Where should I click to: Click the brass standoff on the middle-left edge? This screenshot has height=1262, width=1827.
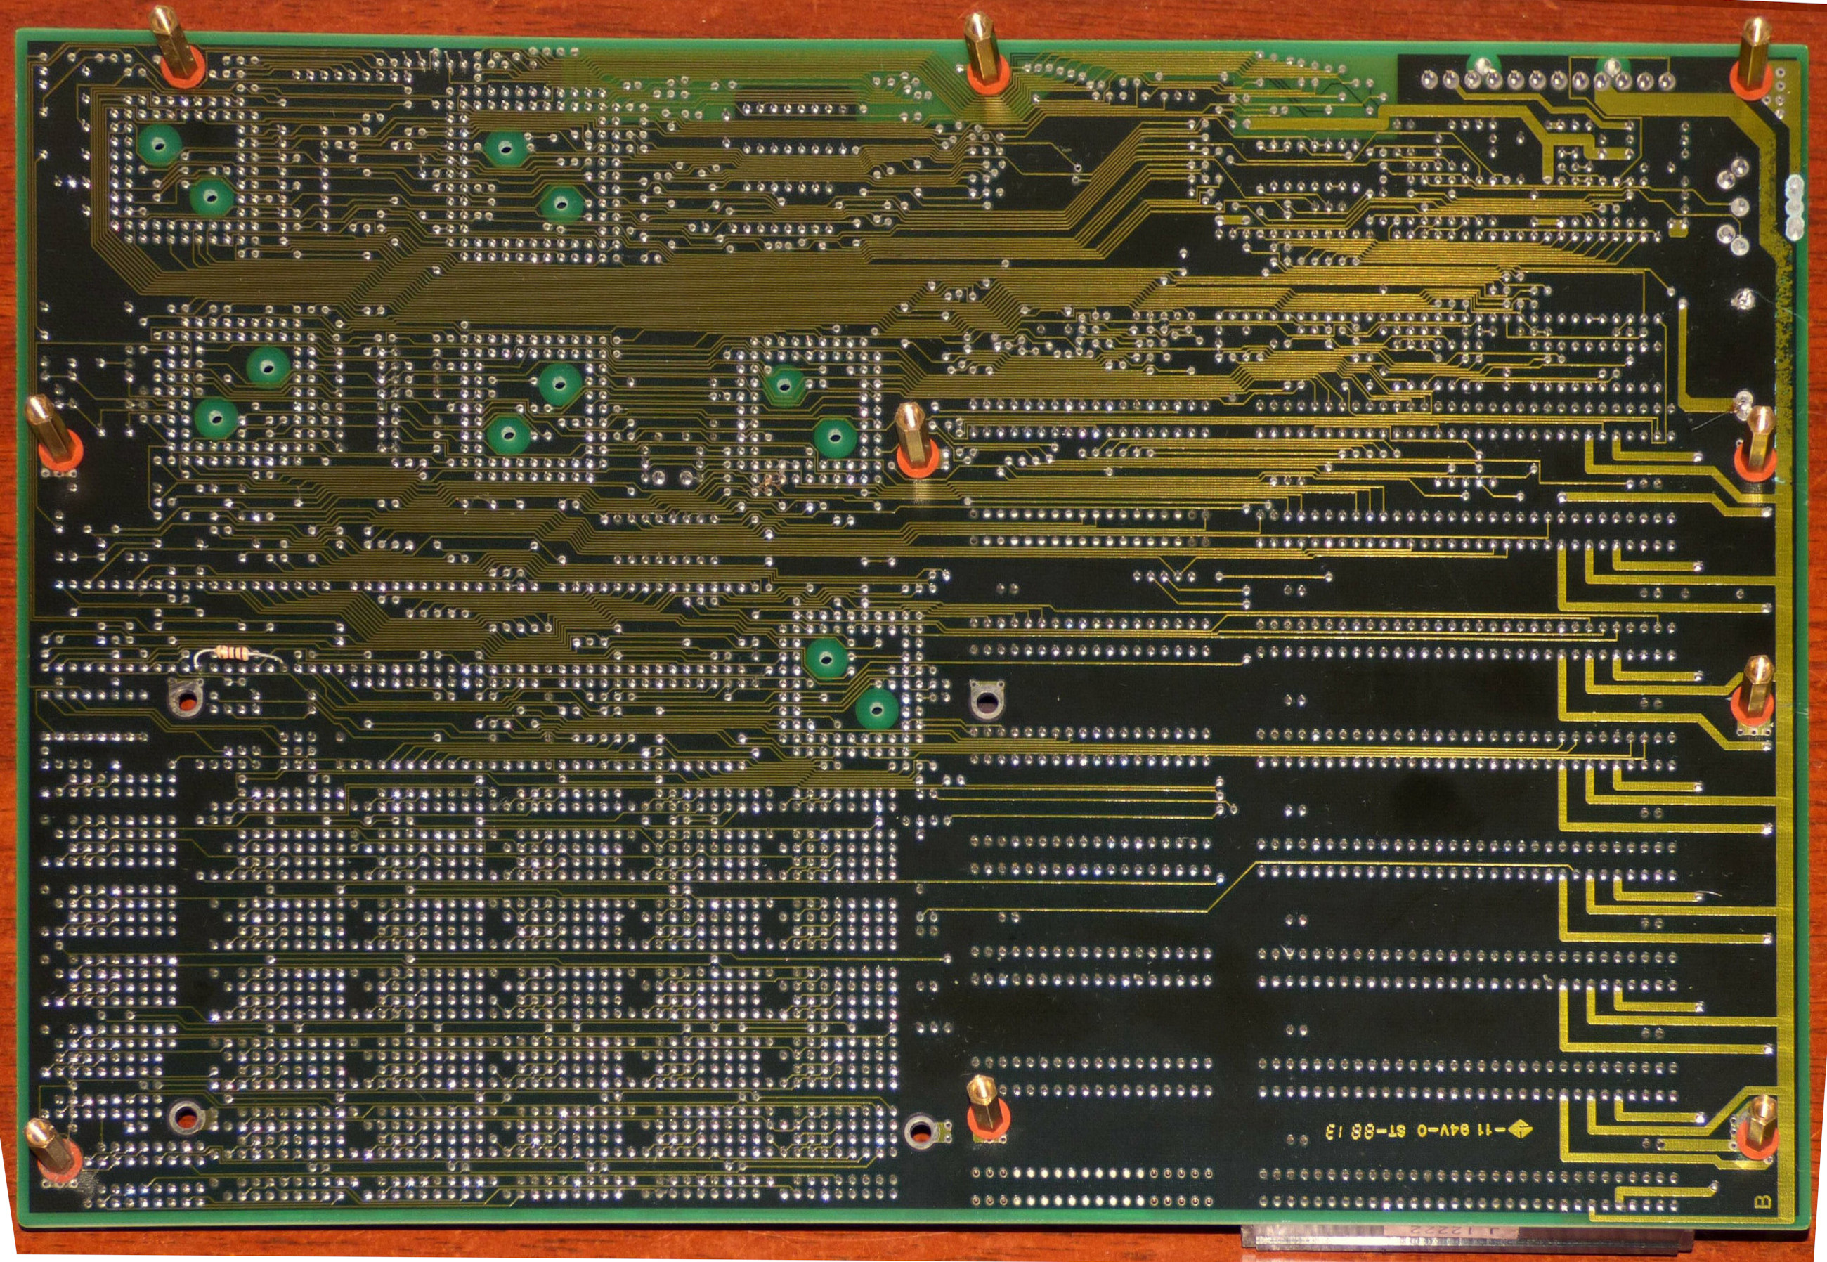pos(49,431)
